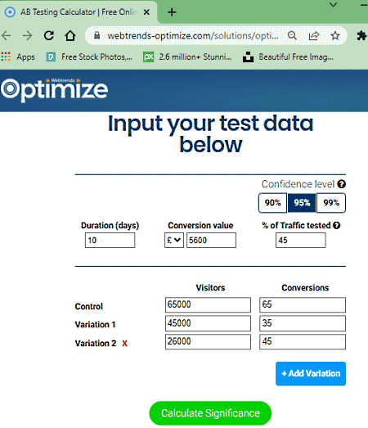Open the browser extensions puzzle icon
The image size is (368, 428).
click(x=361, y=36)
